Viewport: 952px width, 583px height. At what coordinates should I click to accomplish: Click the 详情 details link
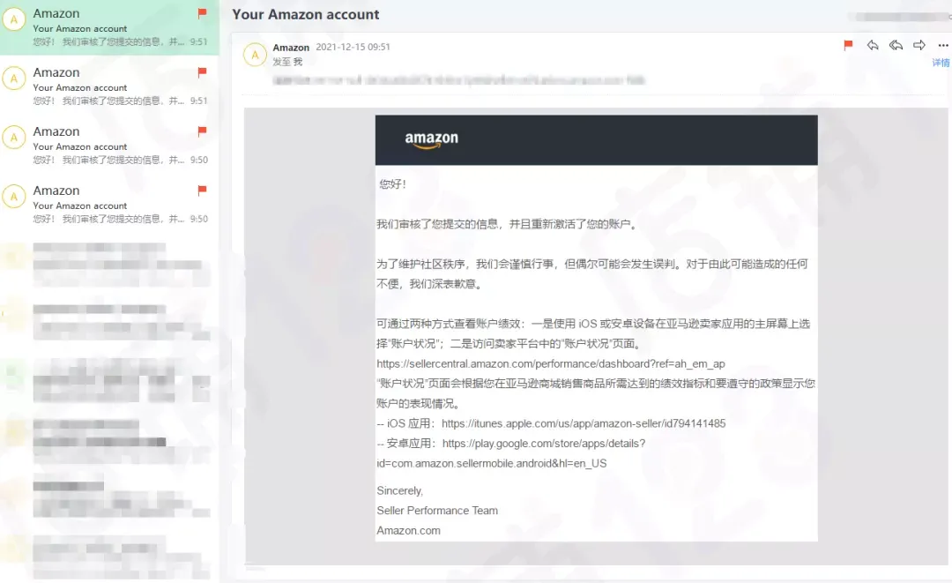point(941,63)
